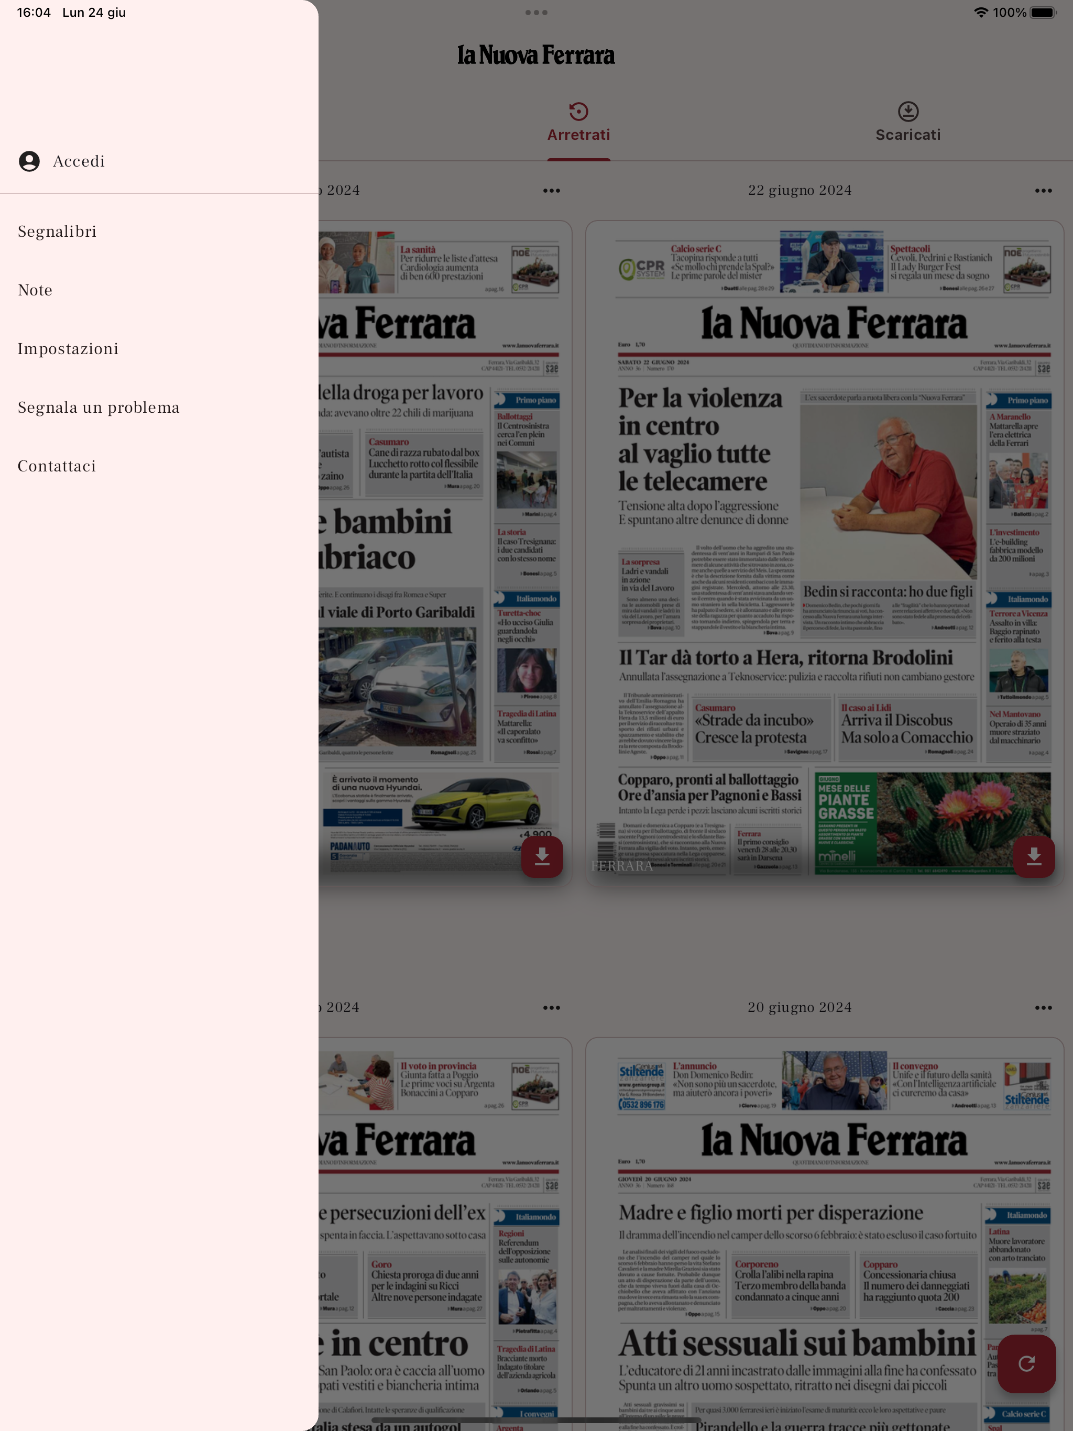Click the Arretrati clock-history icon

(578, 111)
